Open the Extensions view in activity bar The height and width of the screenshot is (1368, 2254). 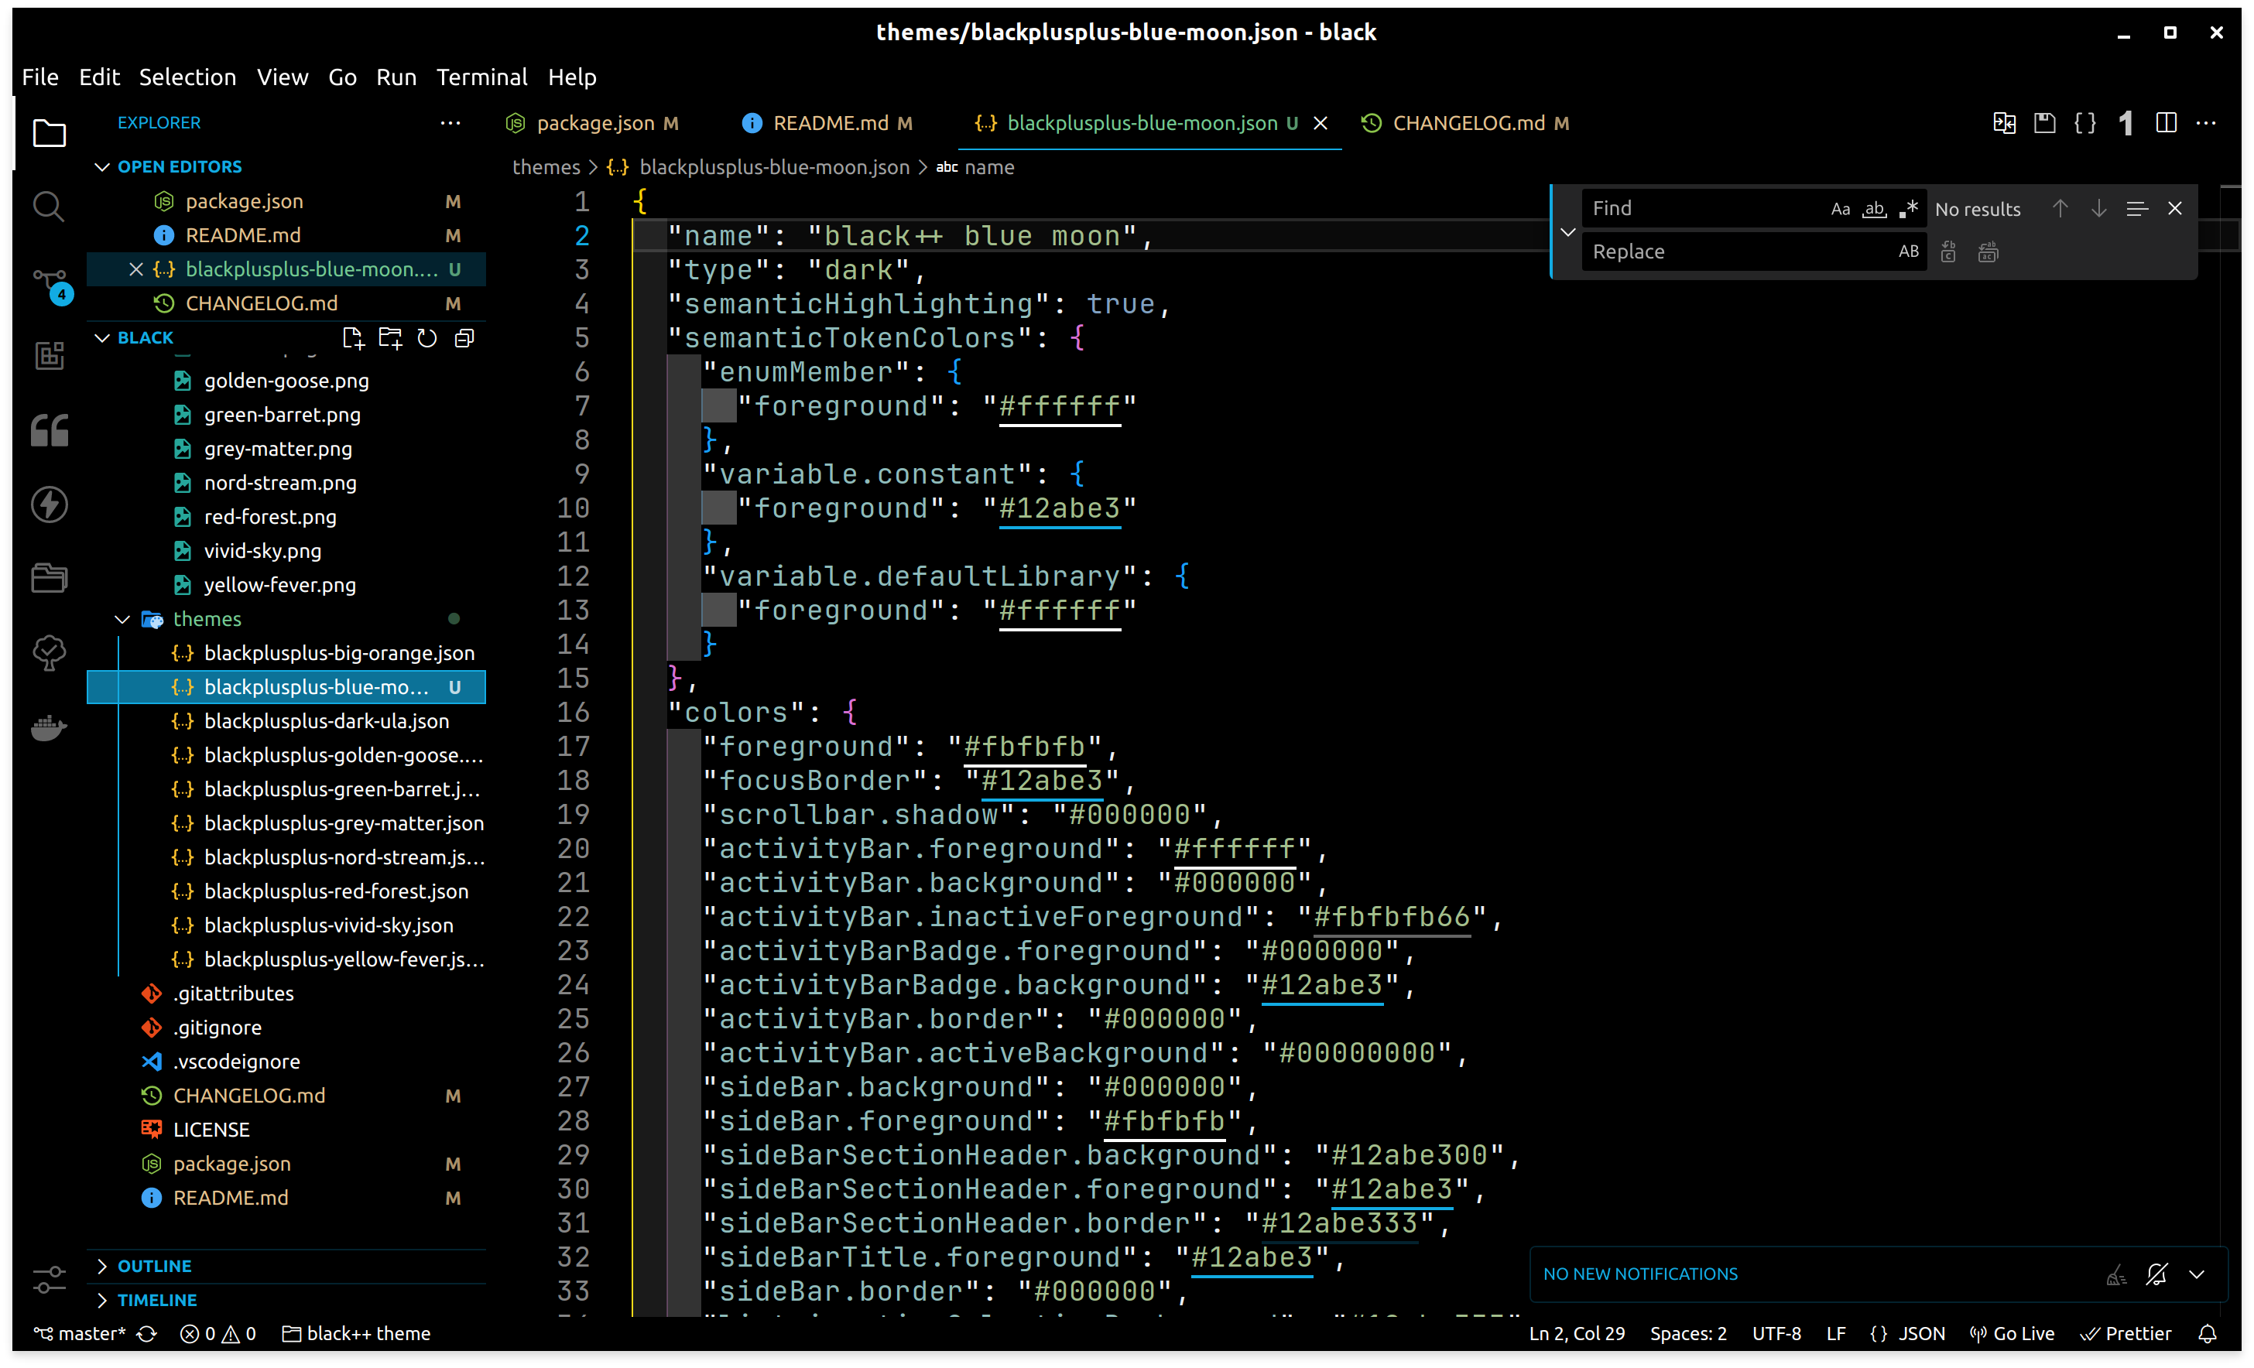49,355
